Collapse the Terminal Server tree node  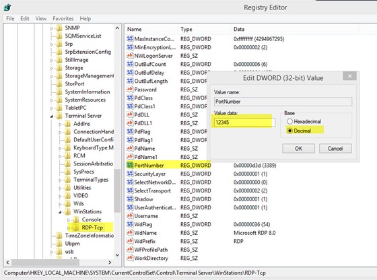click(x=51, y=116)
